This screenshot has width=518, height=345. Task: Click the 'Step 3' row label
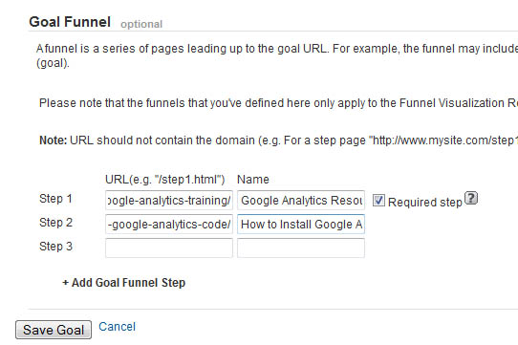pyautogui.click(x=55, y=247)
